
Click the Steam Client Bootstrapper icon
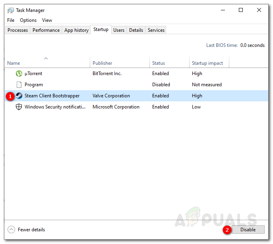point(19,96)
